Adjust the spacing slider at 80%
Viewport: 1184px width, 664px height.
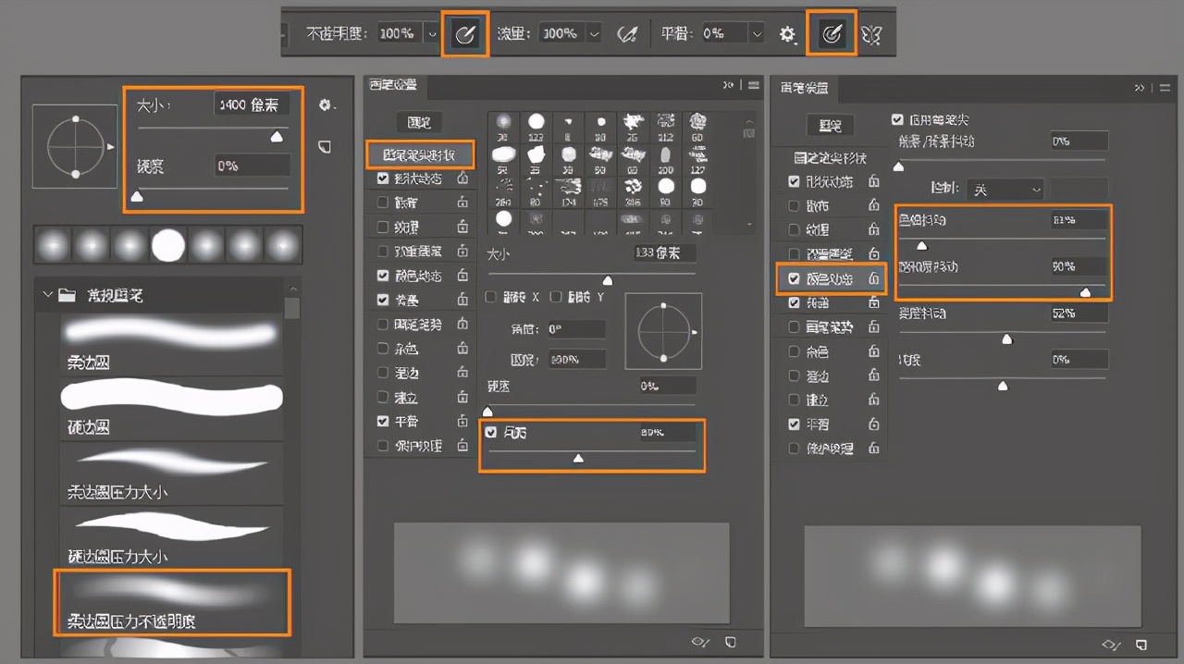[x=578, y=458]
